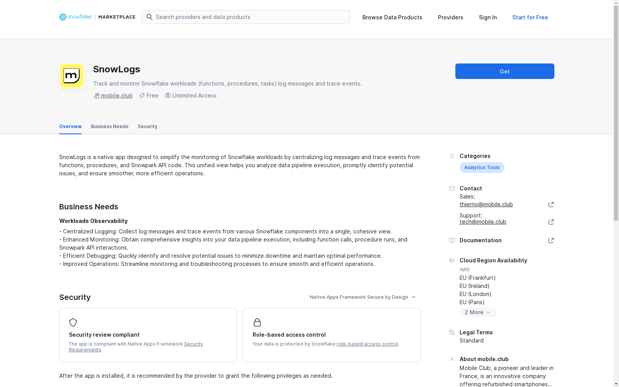This screenshot has height=387, width=619.
Task: Click the About mobile.club person icon
Action: pos(451,359)
